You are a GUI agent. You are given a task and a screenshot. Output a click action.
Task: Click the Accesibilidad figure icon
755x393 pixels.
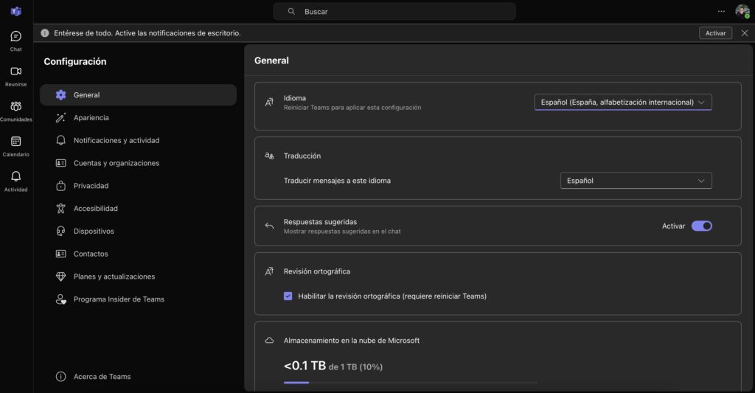point(60,208)
